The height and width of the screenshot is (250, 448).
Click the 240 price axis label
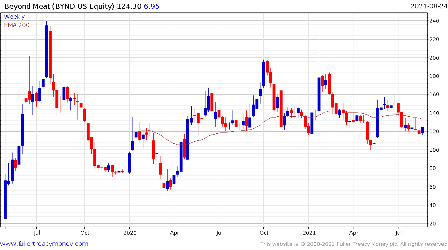434,20
